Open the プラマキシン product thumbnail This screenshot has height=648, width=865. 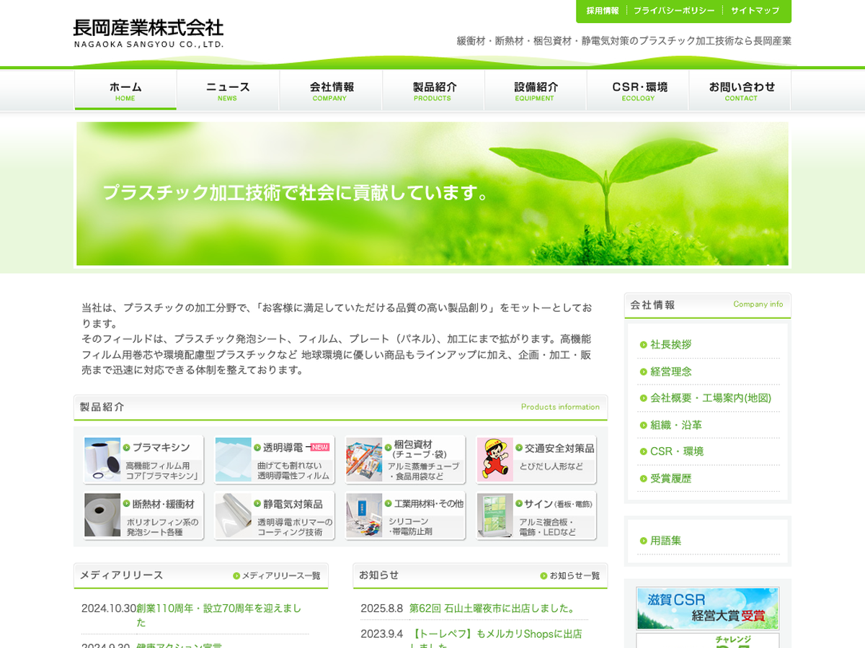pyautogui.click(x=102, y=459)
